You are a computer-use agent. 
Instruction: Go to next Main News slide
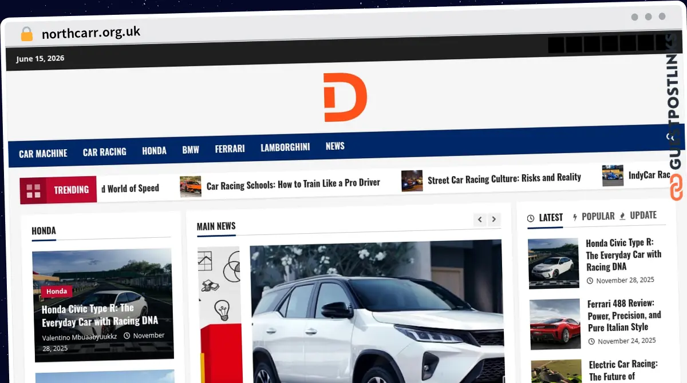[493, 219]
